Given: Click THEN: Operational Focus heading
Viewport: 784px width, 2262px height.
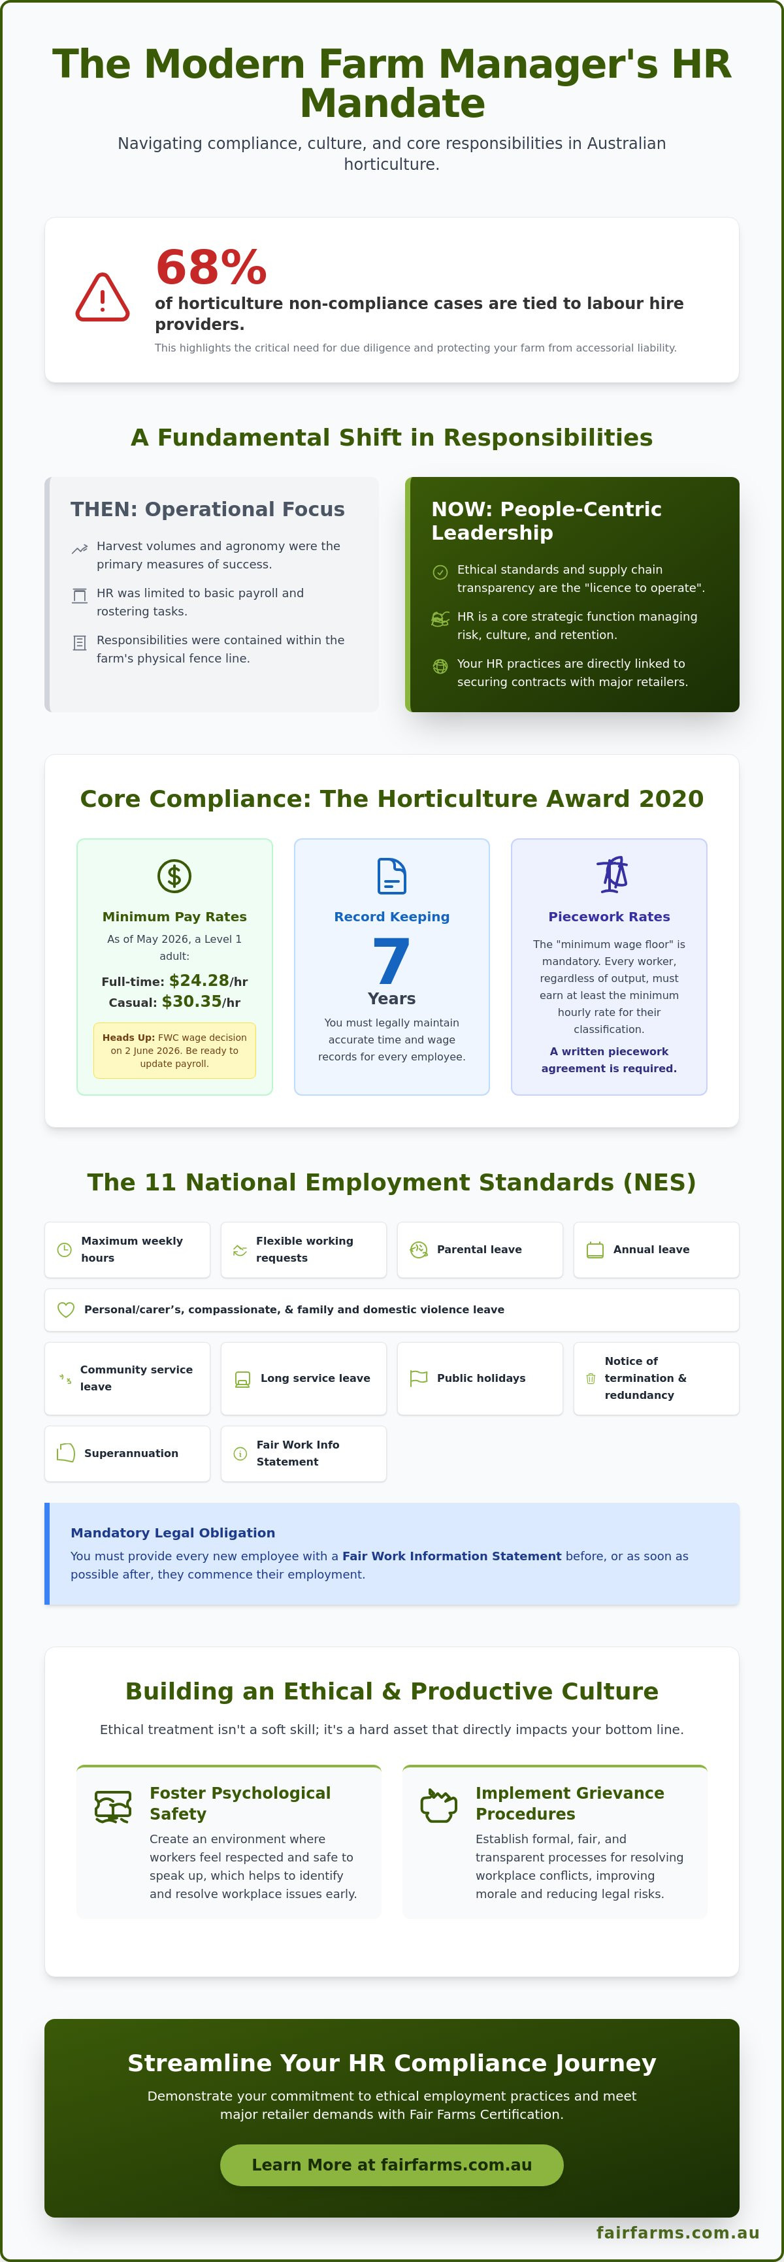Looking at the screenshot, I should point(207,509).
